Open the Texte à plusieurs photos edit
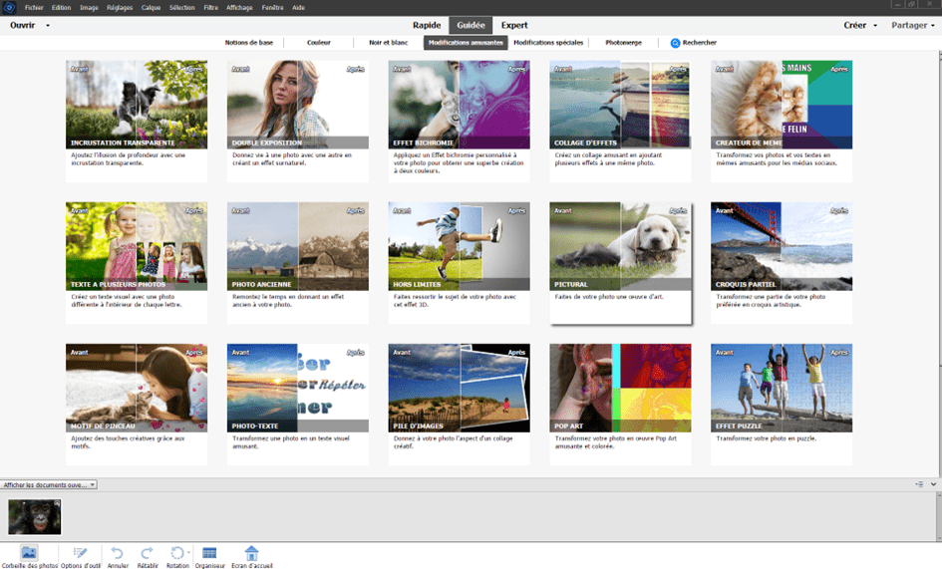The height and width of the screenshot is (569, 942). pos(137,262)
